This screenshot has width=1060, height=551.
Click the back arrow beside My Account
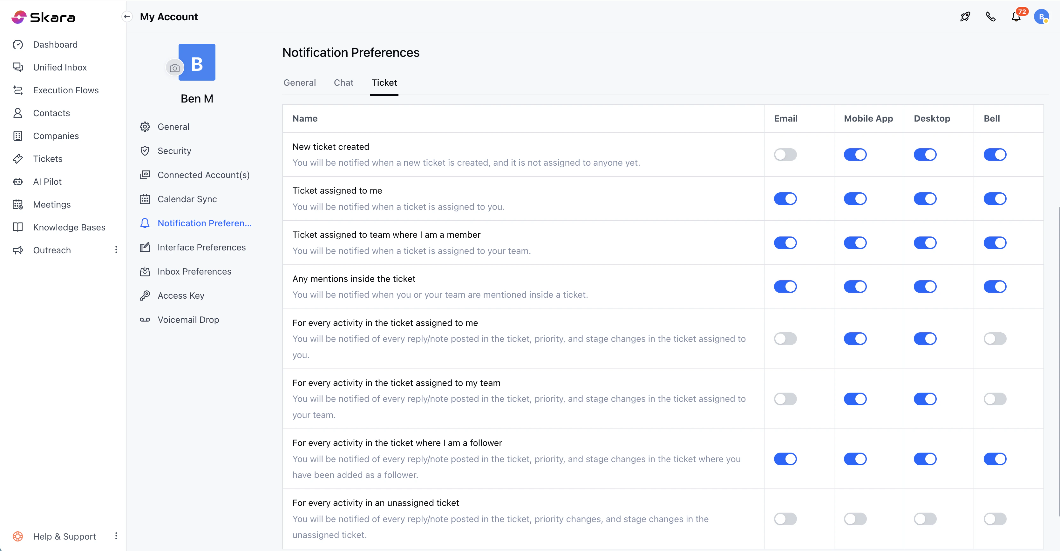click(x=127, y=17)
